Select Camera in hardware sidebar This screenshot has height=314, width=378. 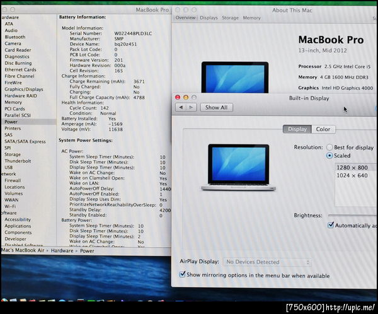pos(13,44)
